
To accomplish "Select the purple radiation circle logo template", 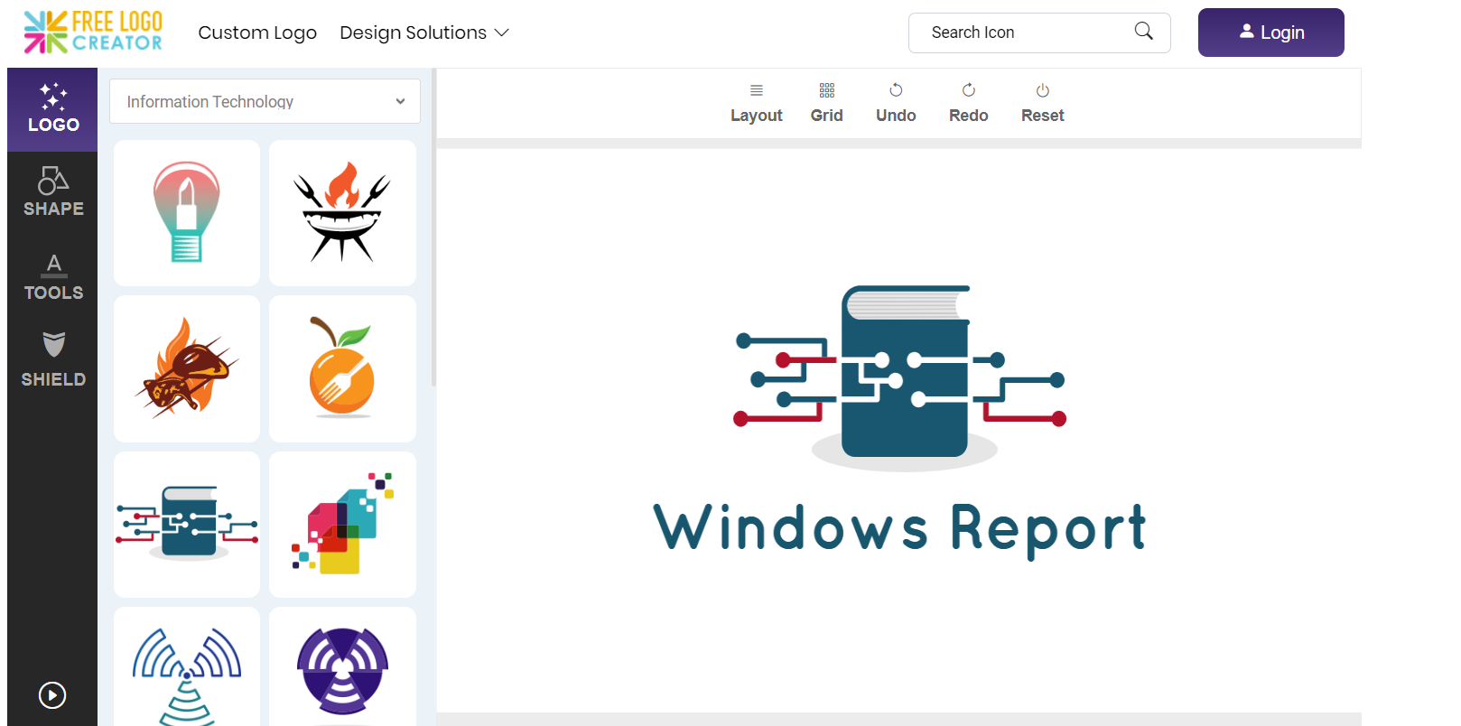I will coord(342,668).
